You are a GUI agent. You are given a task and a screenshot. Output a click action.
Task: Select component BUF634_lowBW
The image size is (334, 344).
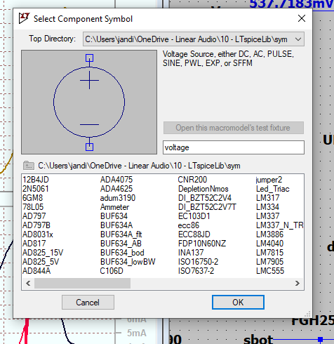coord(128,262)
